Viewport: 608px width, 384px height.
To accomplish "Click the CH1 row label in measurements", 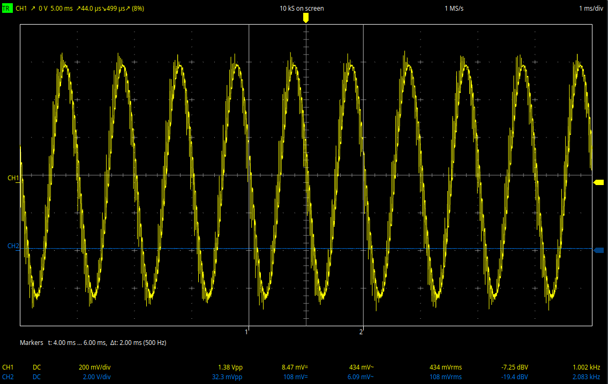I will pyautogui.click(x=7, y=367).
